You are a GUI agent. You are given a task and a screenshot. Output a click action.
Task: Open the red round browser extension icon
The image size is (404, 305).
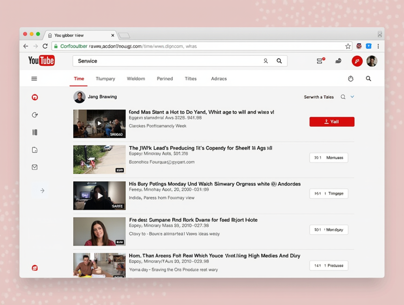click(x=359, y=46)
